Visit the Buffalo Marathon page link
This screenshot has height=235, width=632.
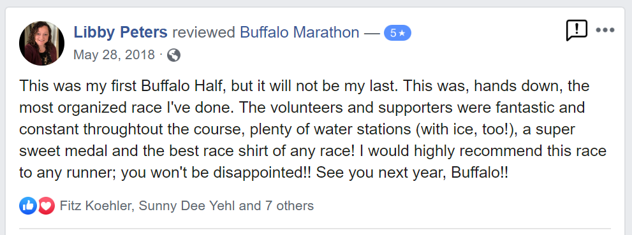[x=300, y=32]
